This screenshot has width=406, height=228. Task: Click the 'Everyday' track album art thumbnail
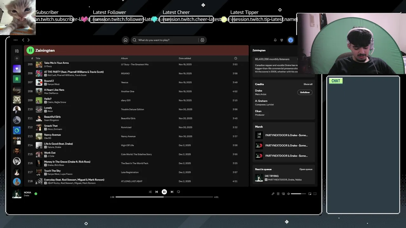coord(39,181)
